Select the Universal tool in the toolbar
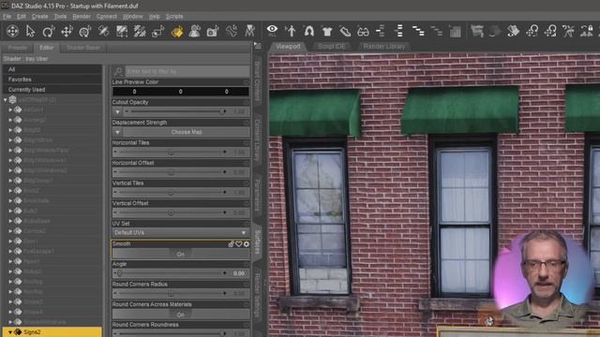Viewport: 600px width, 337px height. click(x=12, y=31)
